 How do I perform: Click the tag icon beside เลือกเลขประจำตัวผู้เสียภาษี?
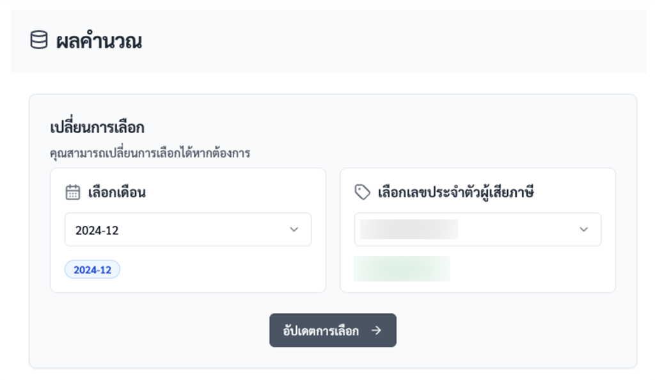[x=362, y=192]
